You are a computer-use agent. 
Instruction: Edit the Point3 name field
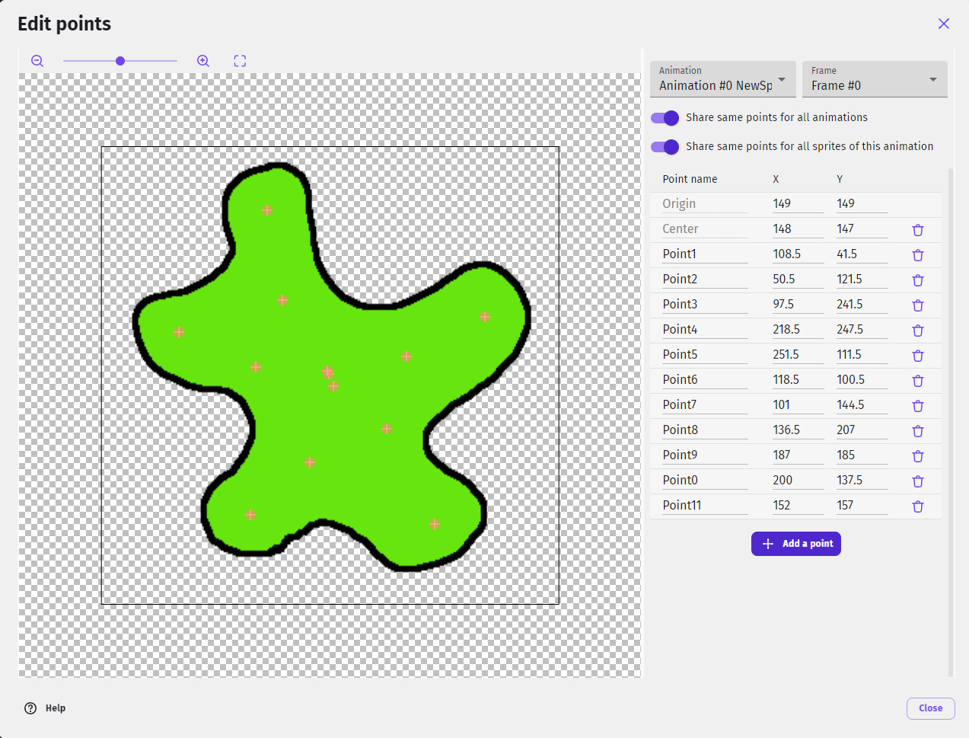704,304
